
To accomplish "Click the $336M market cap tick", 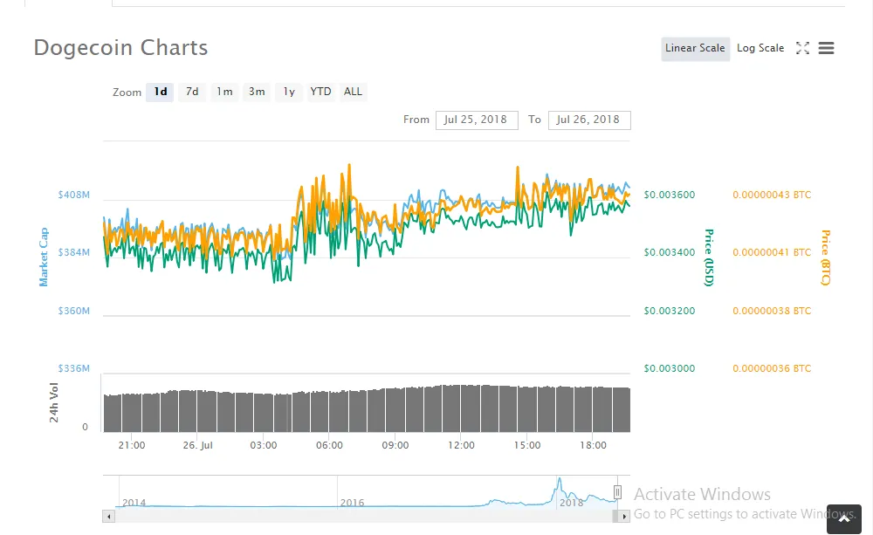I will (x=74, y=368).
